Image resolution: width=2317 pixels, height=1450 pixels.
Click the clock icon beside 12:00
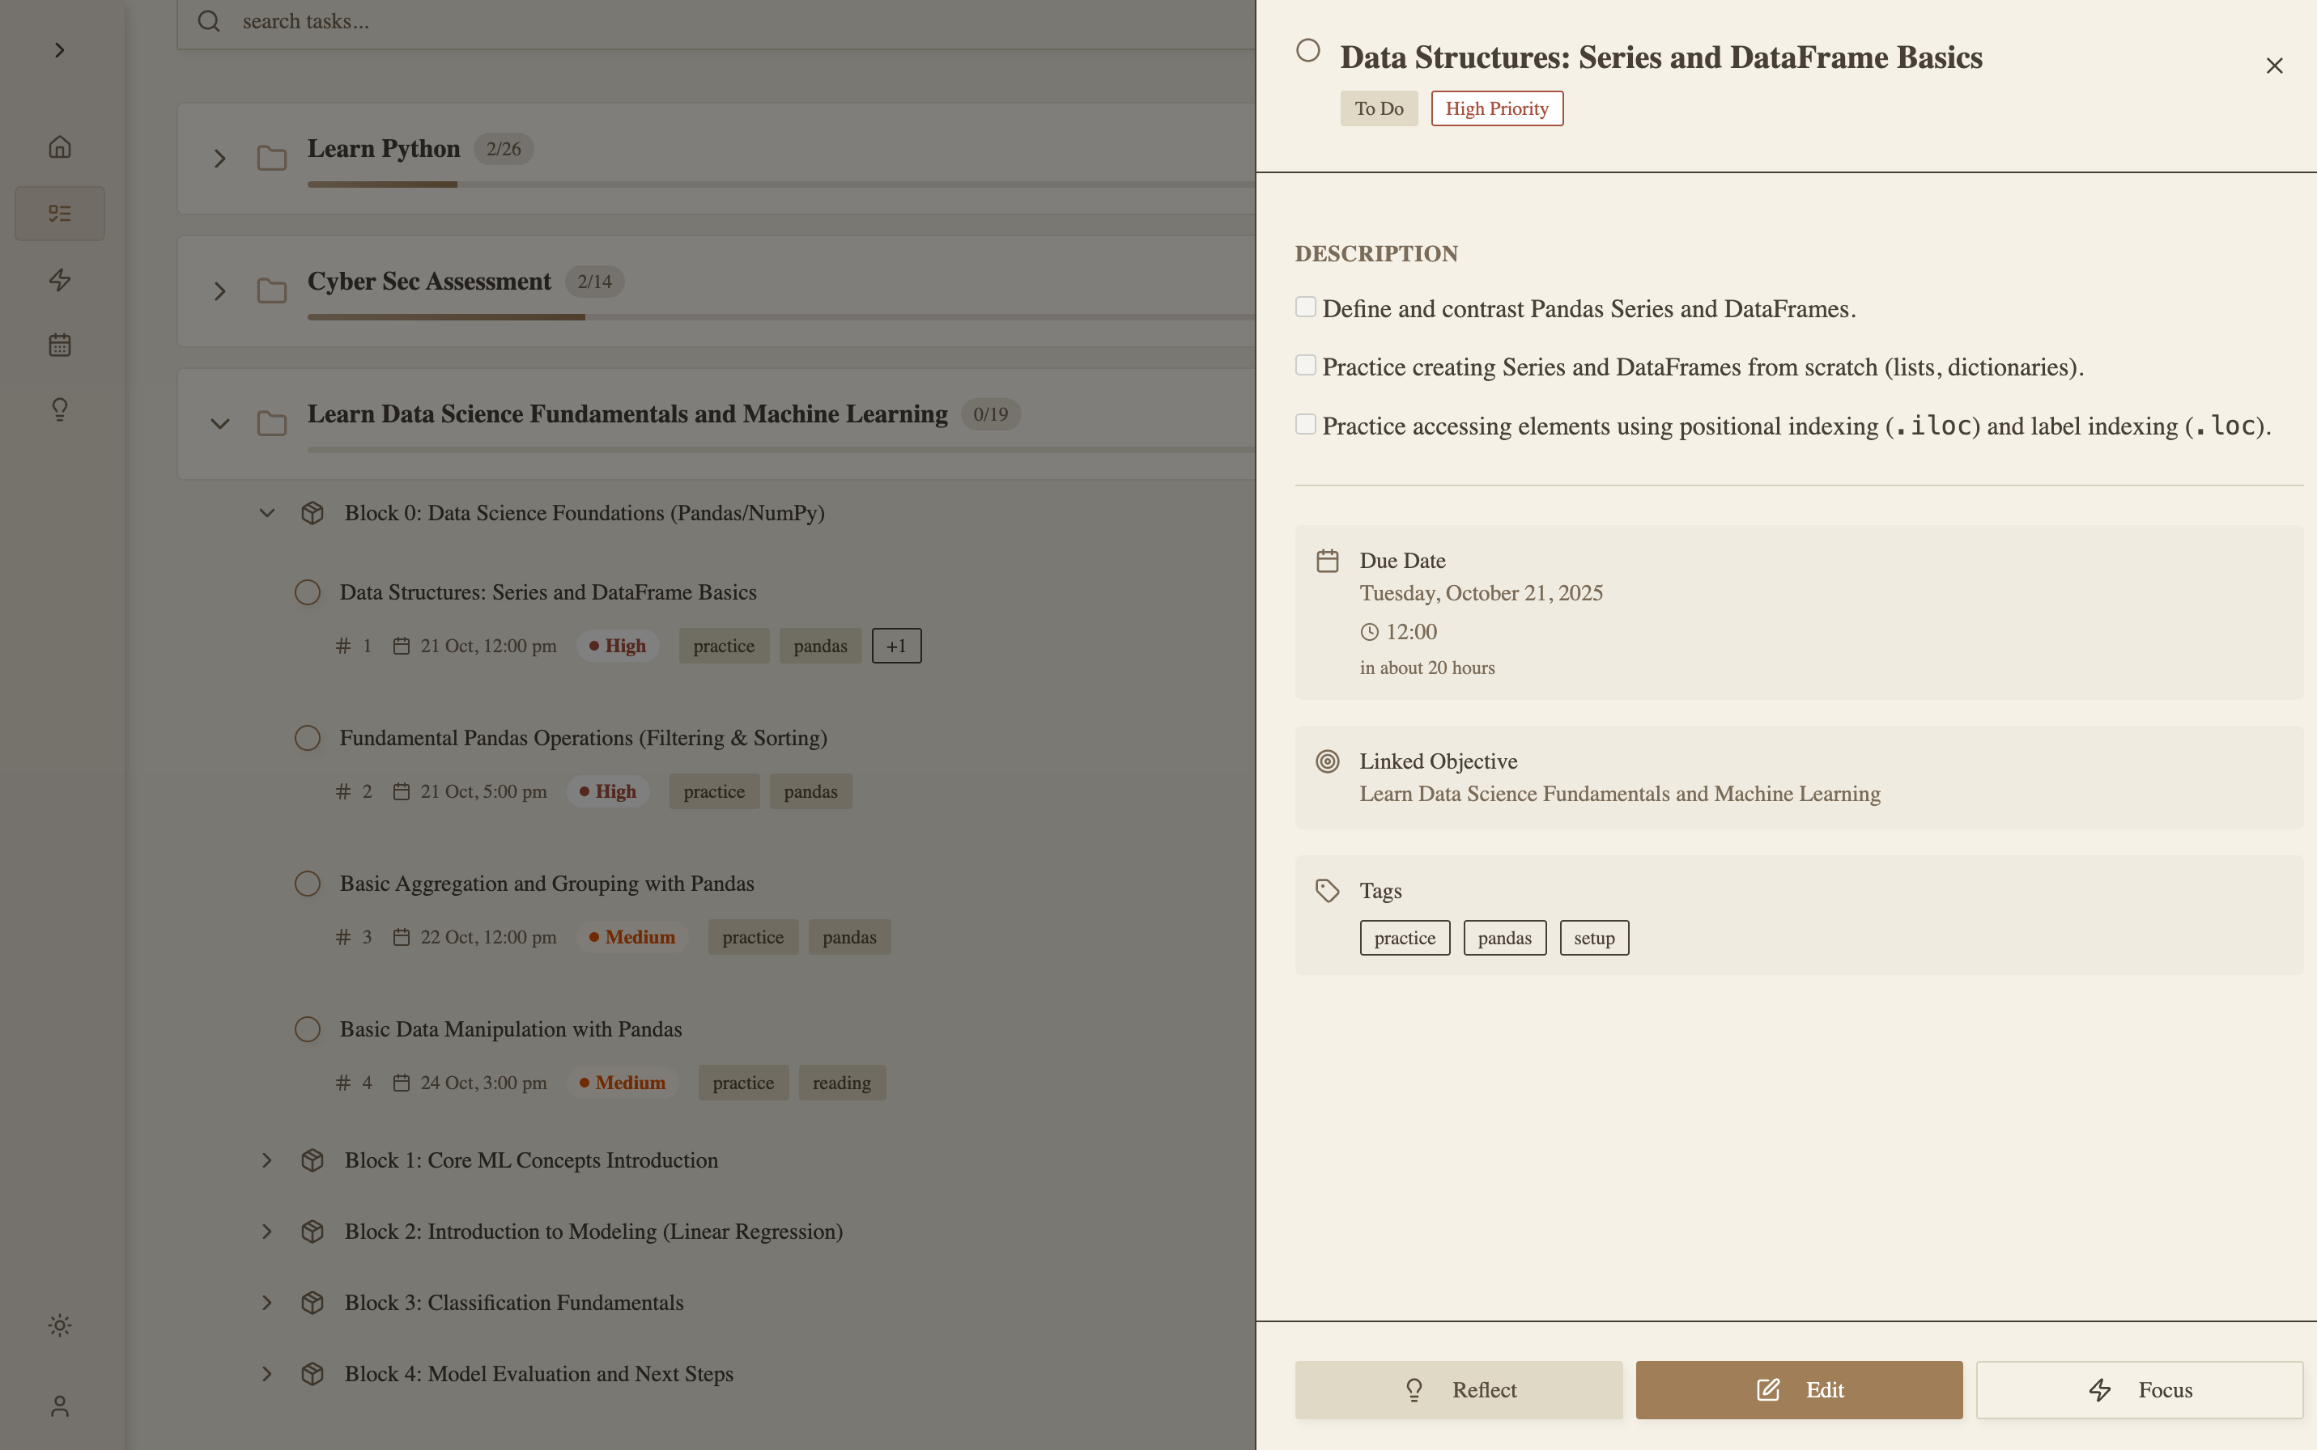click(1369, 632)
